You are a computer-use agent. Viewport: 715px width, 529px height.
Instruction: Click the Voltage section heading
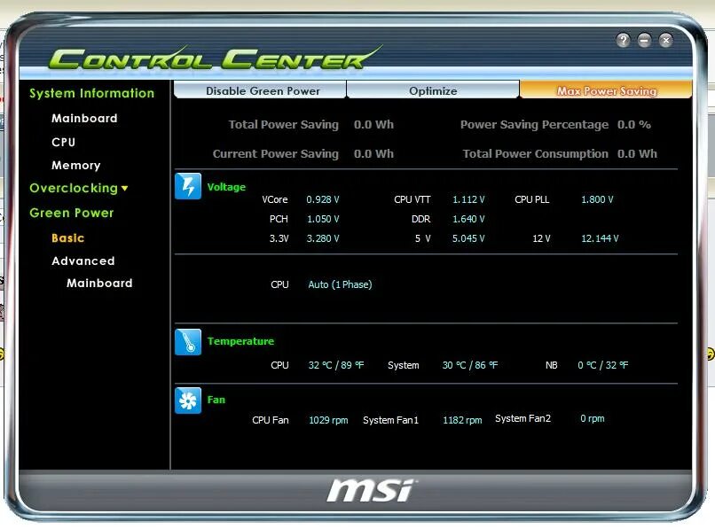(x=226, y=187)
